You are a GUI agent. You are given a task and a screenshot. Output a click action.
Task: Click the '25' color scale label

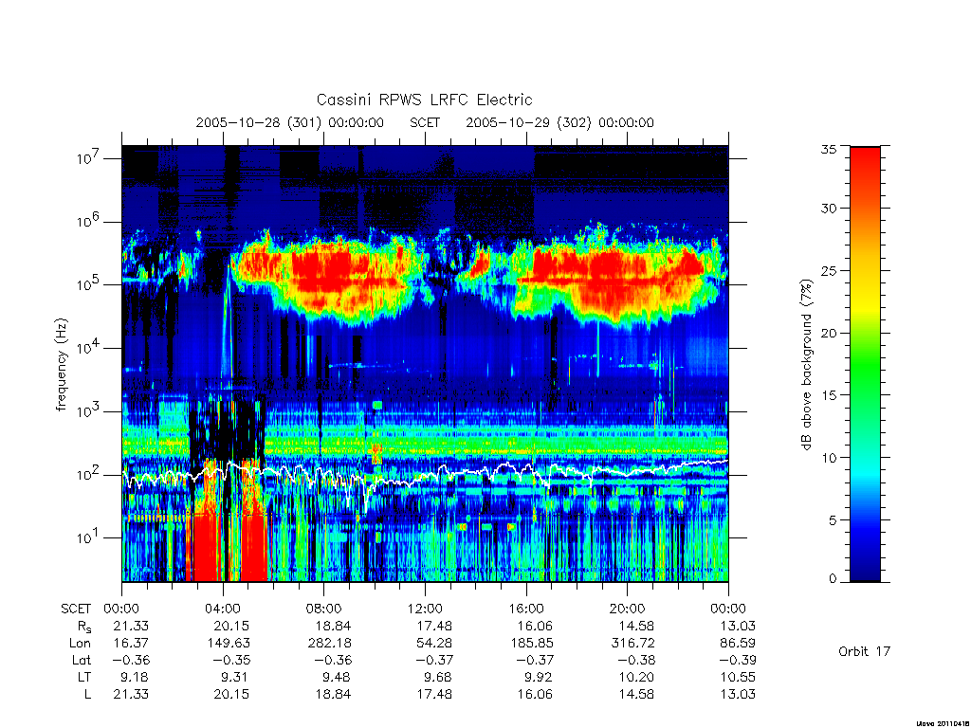tap(829, 270)
